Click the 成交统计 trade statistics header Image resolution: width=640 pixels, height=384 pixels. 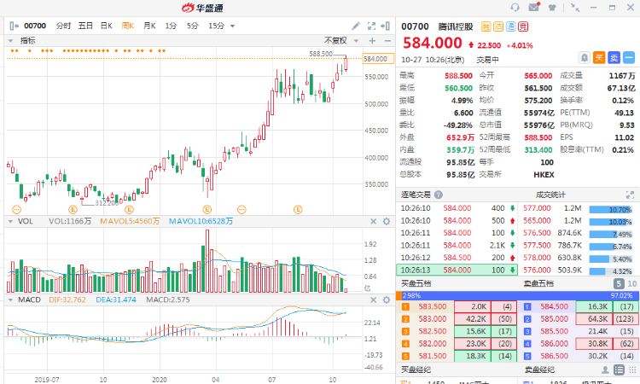[x=550, y=195]
